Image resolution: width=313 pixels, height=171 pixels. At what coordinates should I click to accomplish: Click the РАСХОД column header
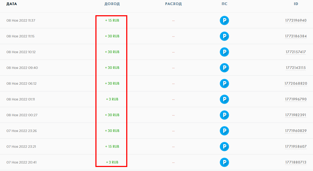pos(173,4)
